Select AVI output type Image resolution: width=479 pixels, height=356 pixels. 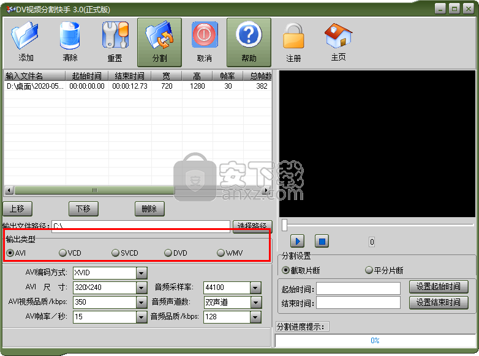16,253
